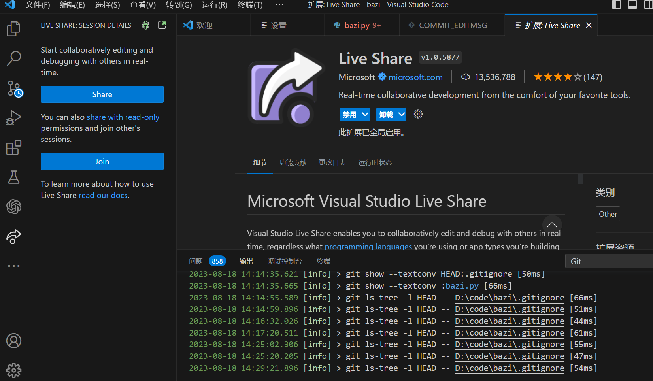This screenshot has height=381, width=653.
Task: Open the Run and Debug view icon
Action: click(x=14, y=118)
